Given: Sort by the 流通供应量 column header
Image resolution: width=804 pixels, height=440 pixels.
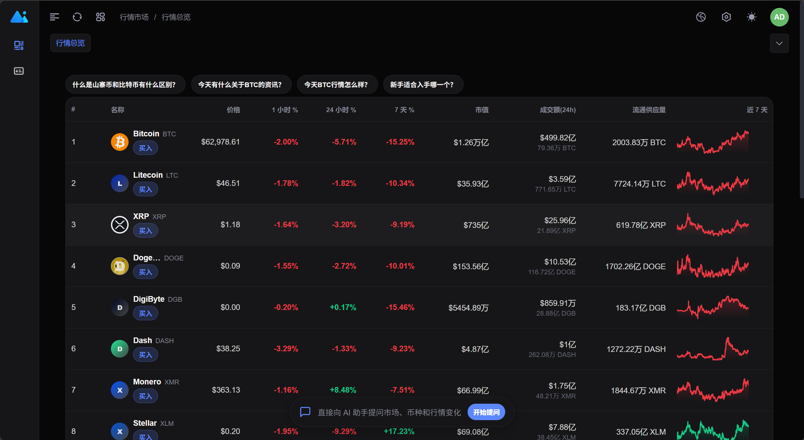Looking at the screenshot, I should pyautogui.click(x=649, y=110).
